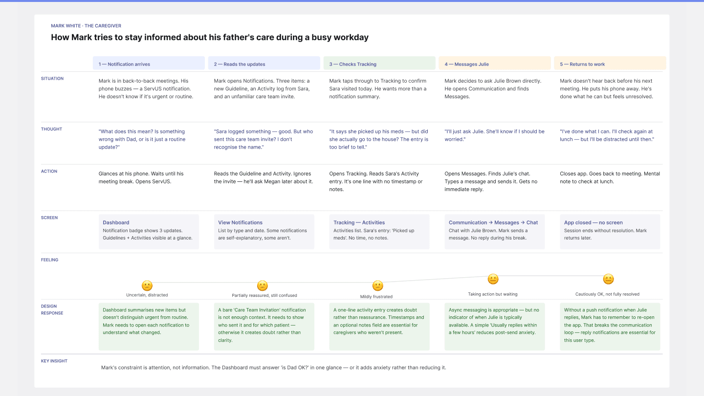Select the quote starting 'I'll just ask Julie'
The width and height of the screenshot is (704, 396).
click(494, 135)
